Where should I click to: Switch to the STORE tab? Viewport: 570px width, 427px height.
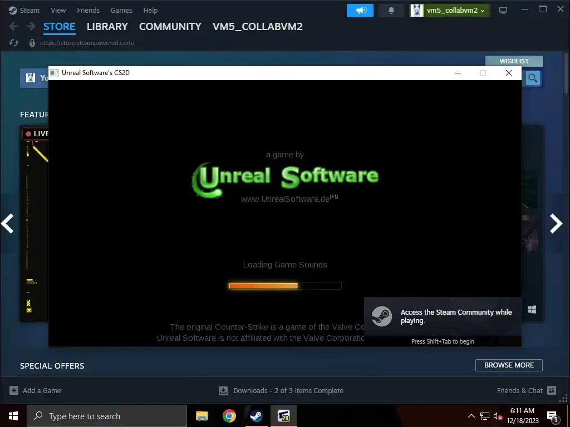[x=59, y=27]
